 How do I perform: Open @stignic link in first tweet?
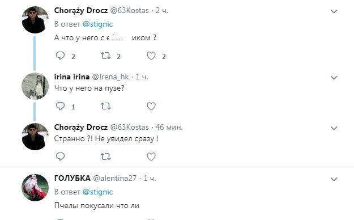coord(97,24)
